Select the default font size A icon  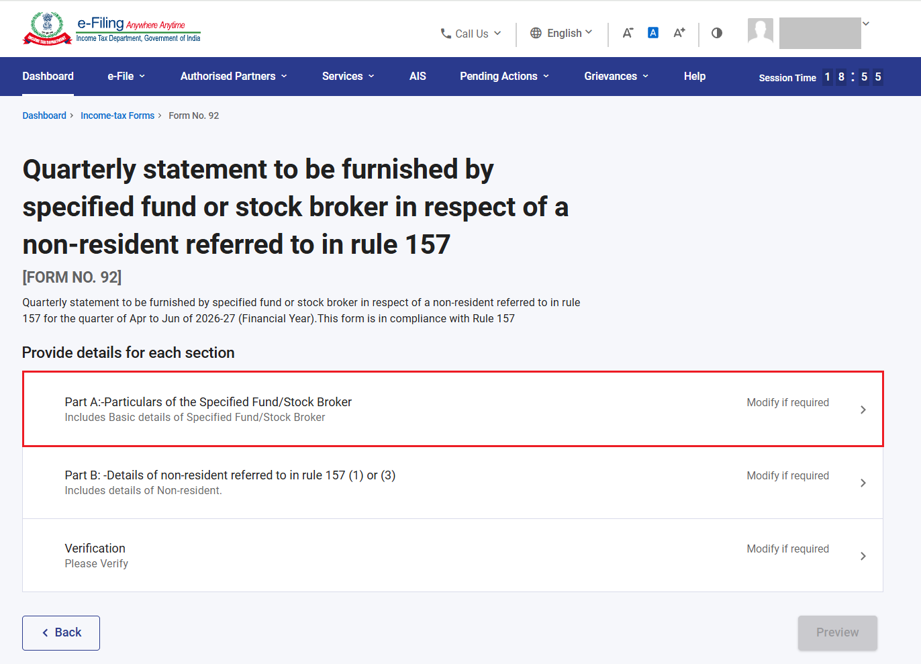(x=652, y=33)
